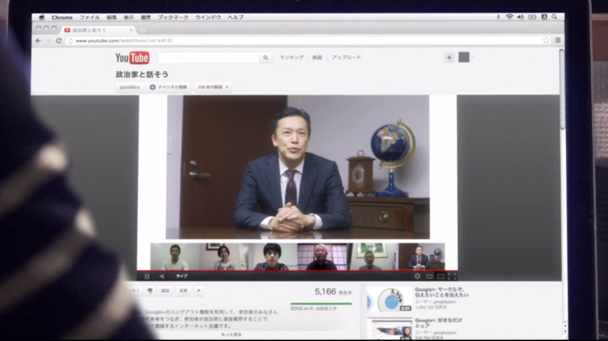Open the 表示 menu
Screen dimensions: 608x341
point(129,18)
